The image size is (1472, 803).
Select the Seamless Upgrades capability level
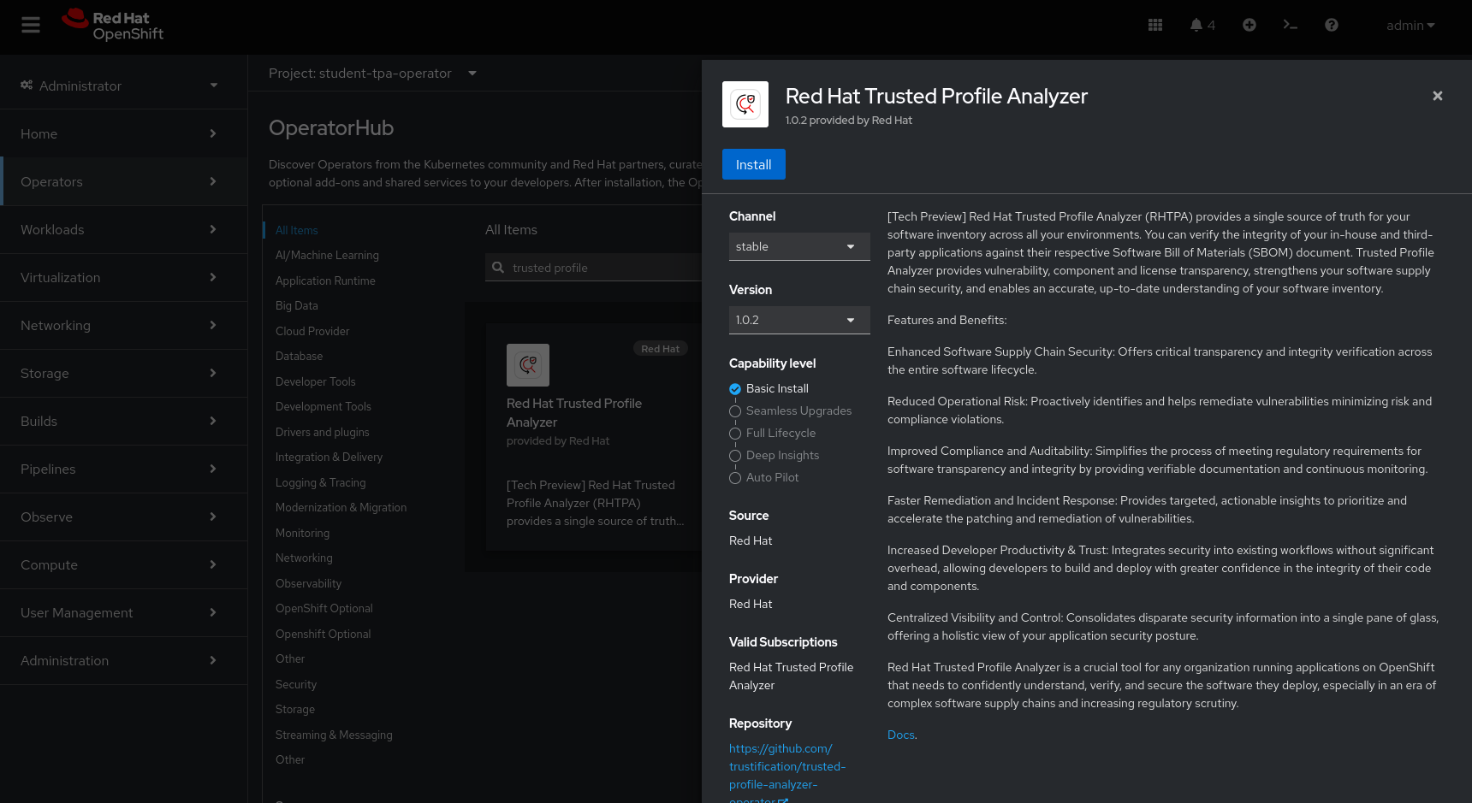pyautogui.click(x=735, y=411)
